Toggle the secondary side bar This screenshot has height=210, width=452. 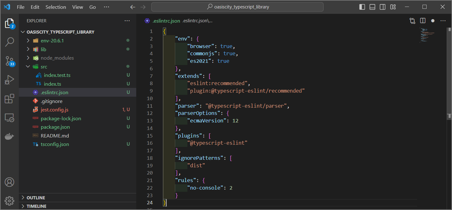pos(383,7)
